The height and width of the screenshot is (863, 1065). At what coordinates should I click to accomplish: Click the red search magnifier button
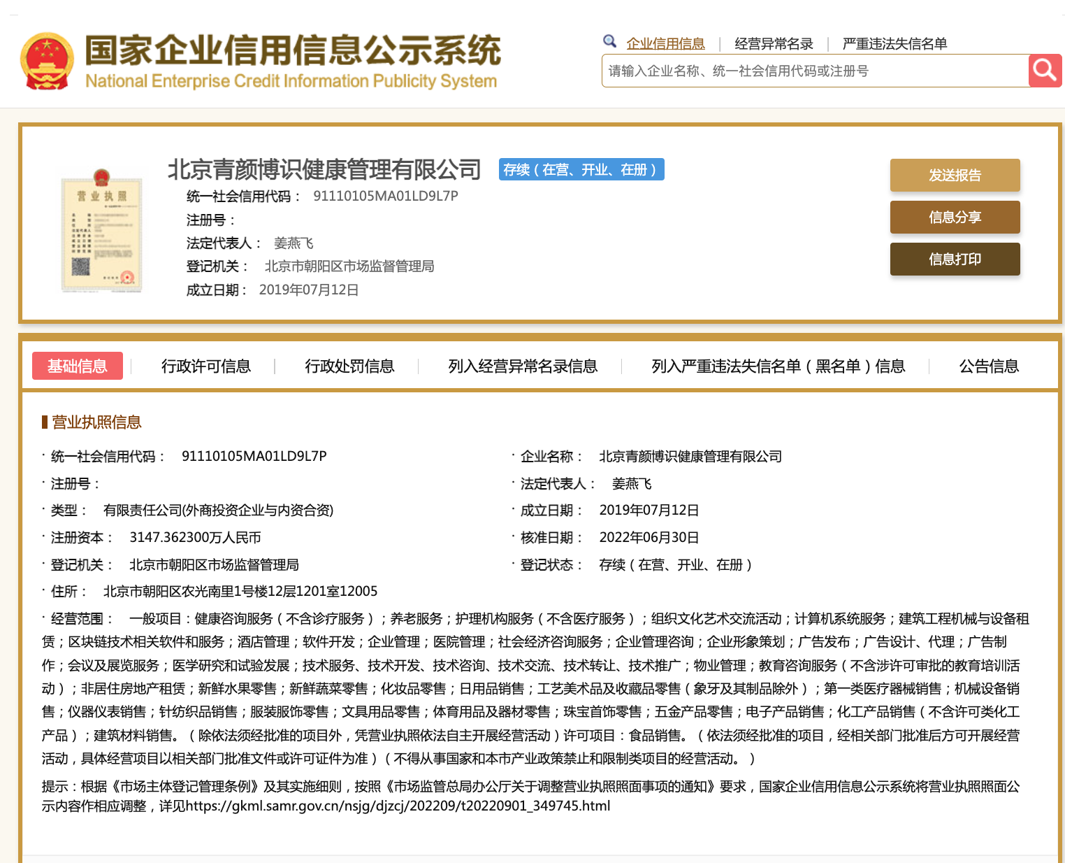coord(1045,71)
